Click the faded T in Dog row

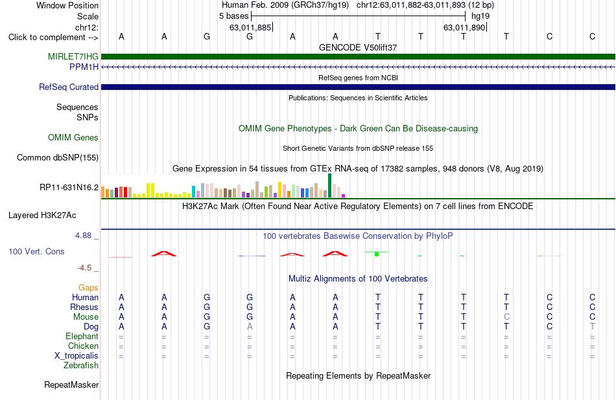pos(593,327)
